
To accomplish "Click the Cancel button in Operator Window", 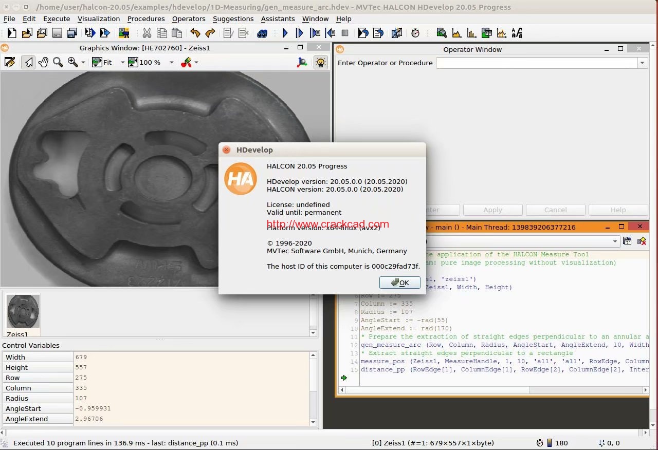I will coord(555,210).
